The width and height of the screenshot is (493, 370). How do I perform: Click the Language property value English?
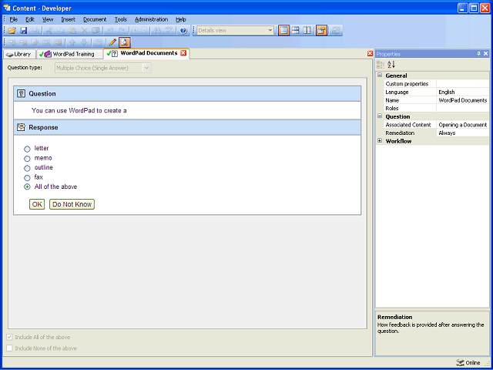point(463,92)
